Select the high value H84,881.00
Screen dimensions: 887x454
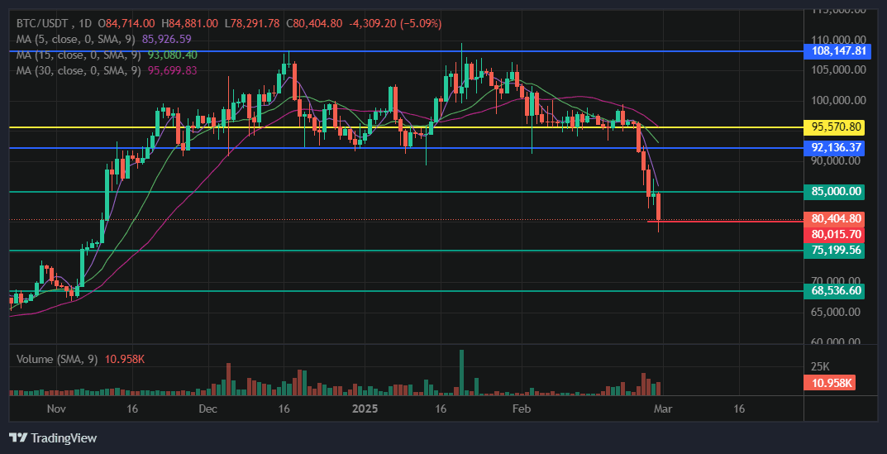(189, 24)
